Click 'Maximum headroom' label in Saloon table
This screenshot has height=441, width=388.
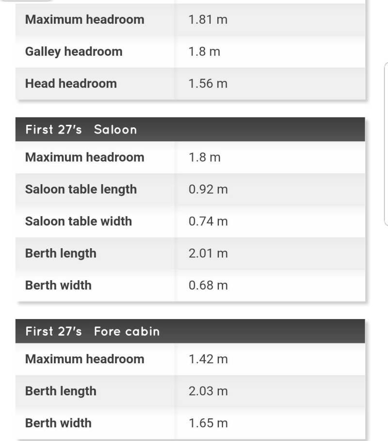point(85,157)
